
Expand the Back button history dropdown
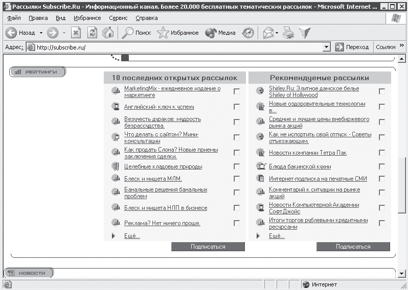(x=40, y=33)
